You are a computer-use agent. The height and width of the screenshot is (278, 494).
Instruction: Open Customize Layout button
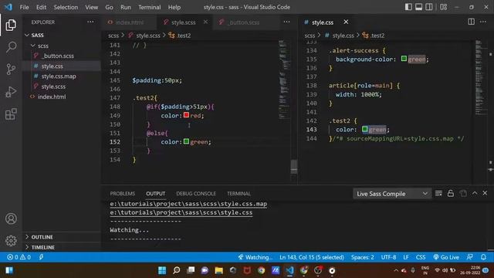(444, 7)
